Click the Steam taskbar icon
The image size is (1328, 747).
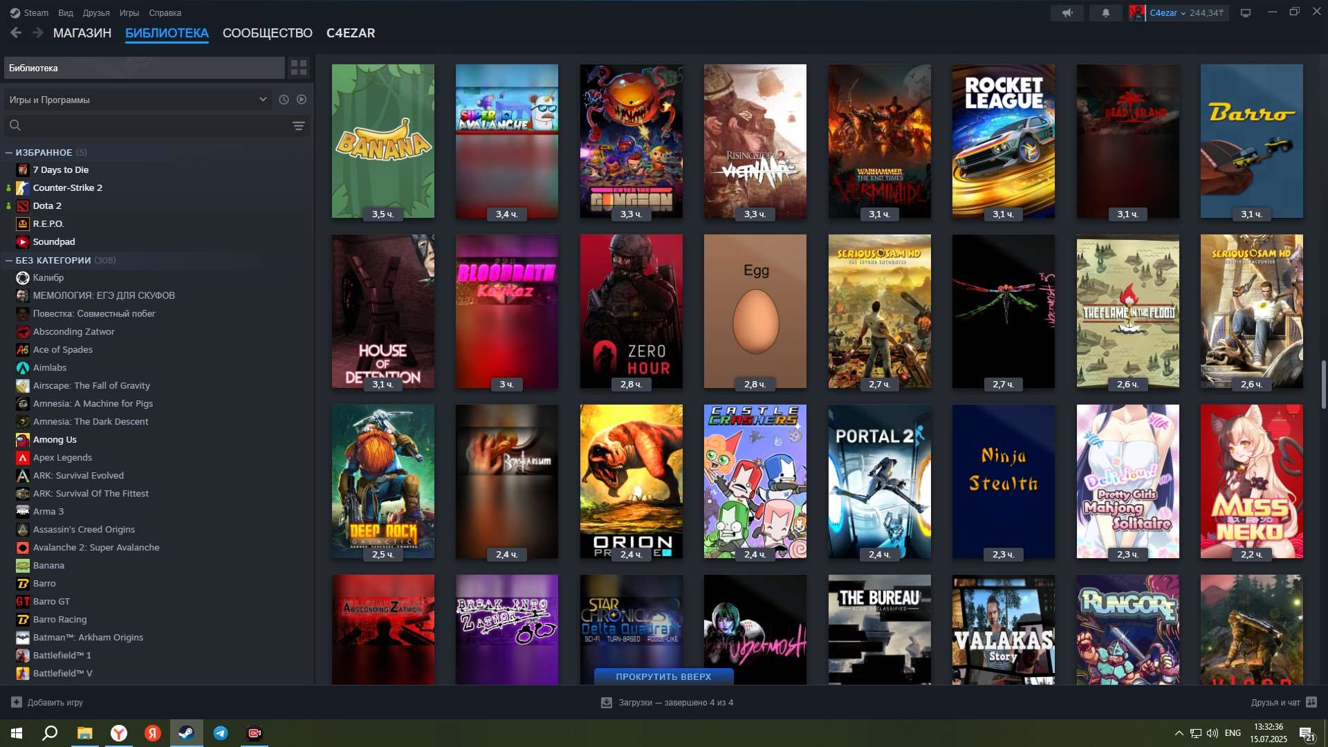(x=186, y=733)
